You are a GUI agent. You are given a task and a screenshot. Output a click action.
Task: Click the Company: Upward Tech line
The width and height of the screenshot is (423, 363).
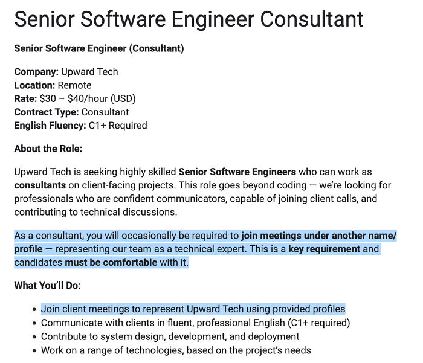click(66, 72)
